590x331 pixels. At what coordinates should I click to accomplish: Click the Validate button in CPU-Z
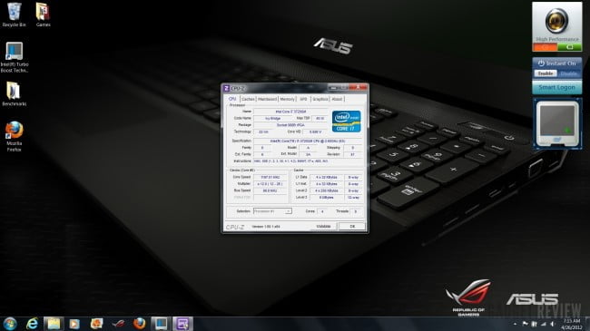(323, 227)
